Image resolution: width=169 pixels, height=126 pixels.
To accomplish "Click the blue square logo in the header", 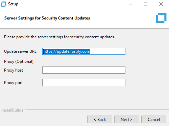I will 161,18.
